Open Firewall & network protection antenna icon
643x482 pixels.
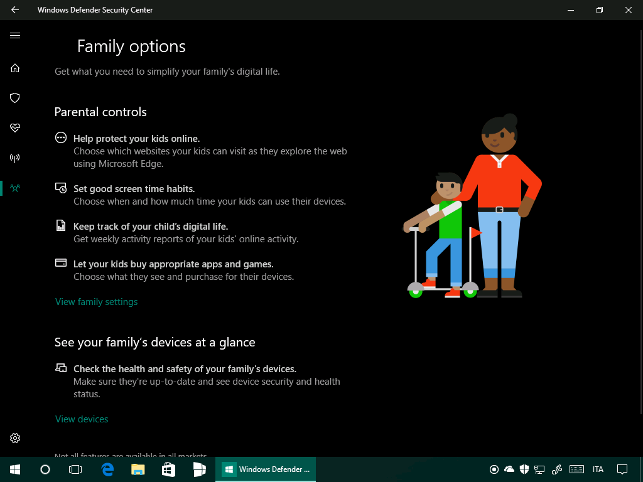point(15,158)
